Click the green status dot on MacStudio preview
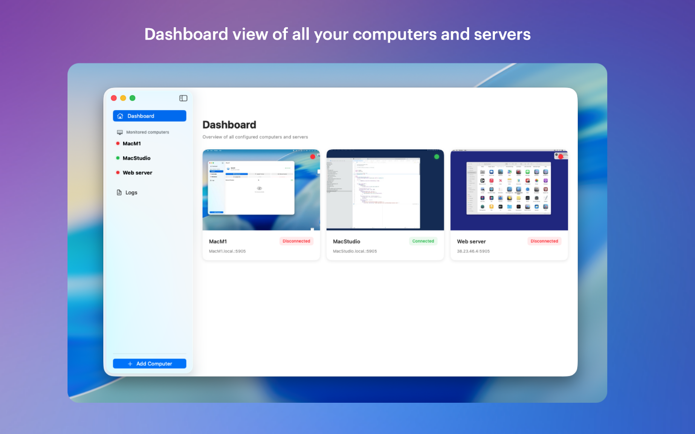The image size is (695, 434). [x=437, y=157]
